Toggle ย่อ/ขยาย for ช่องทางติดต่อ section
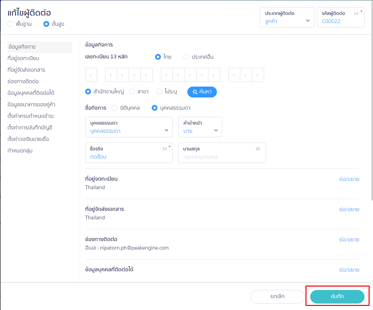The image size is (373, 310). (x=349, y=240)
